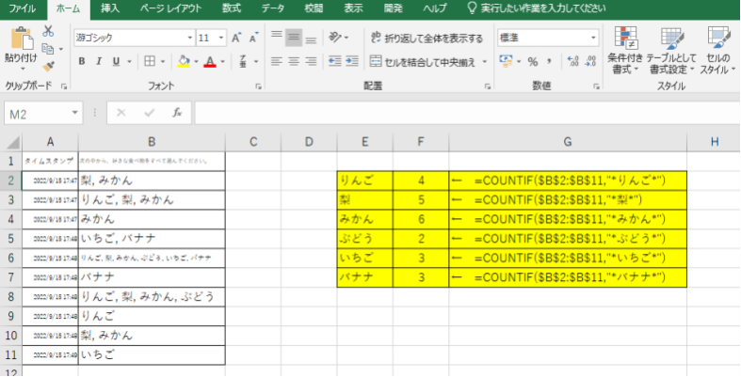Select middle align icon

point(294,38)
